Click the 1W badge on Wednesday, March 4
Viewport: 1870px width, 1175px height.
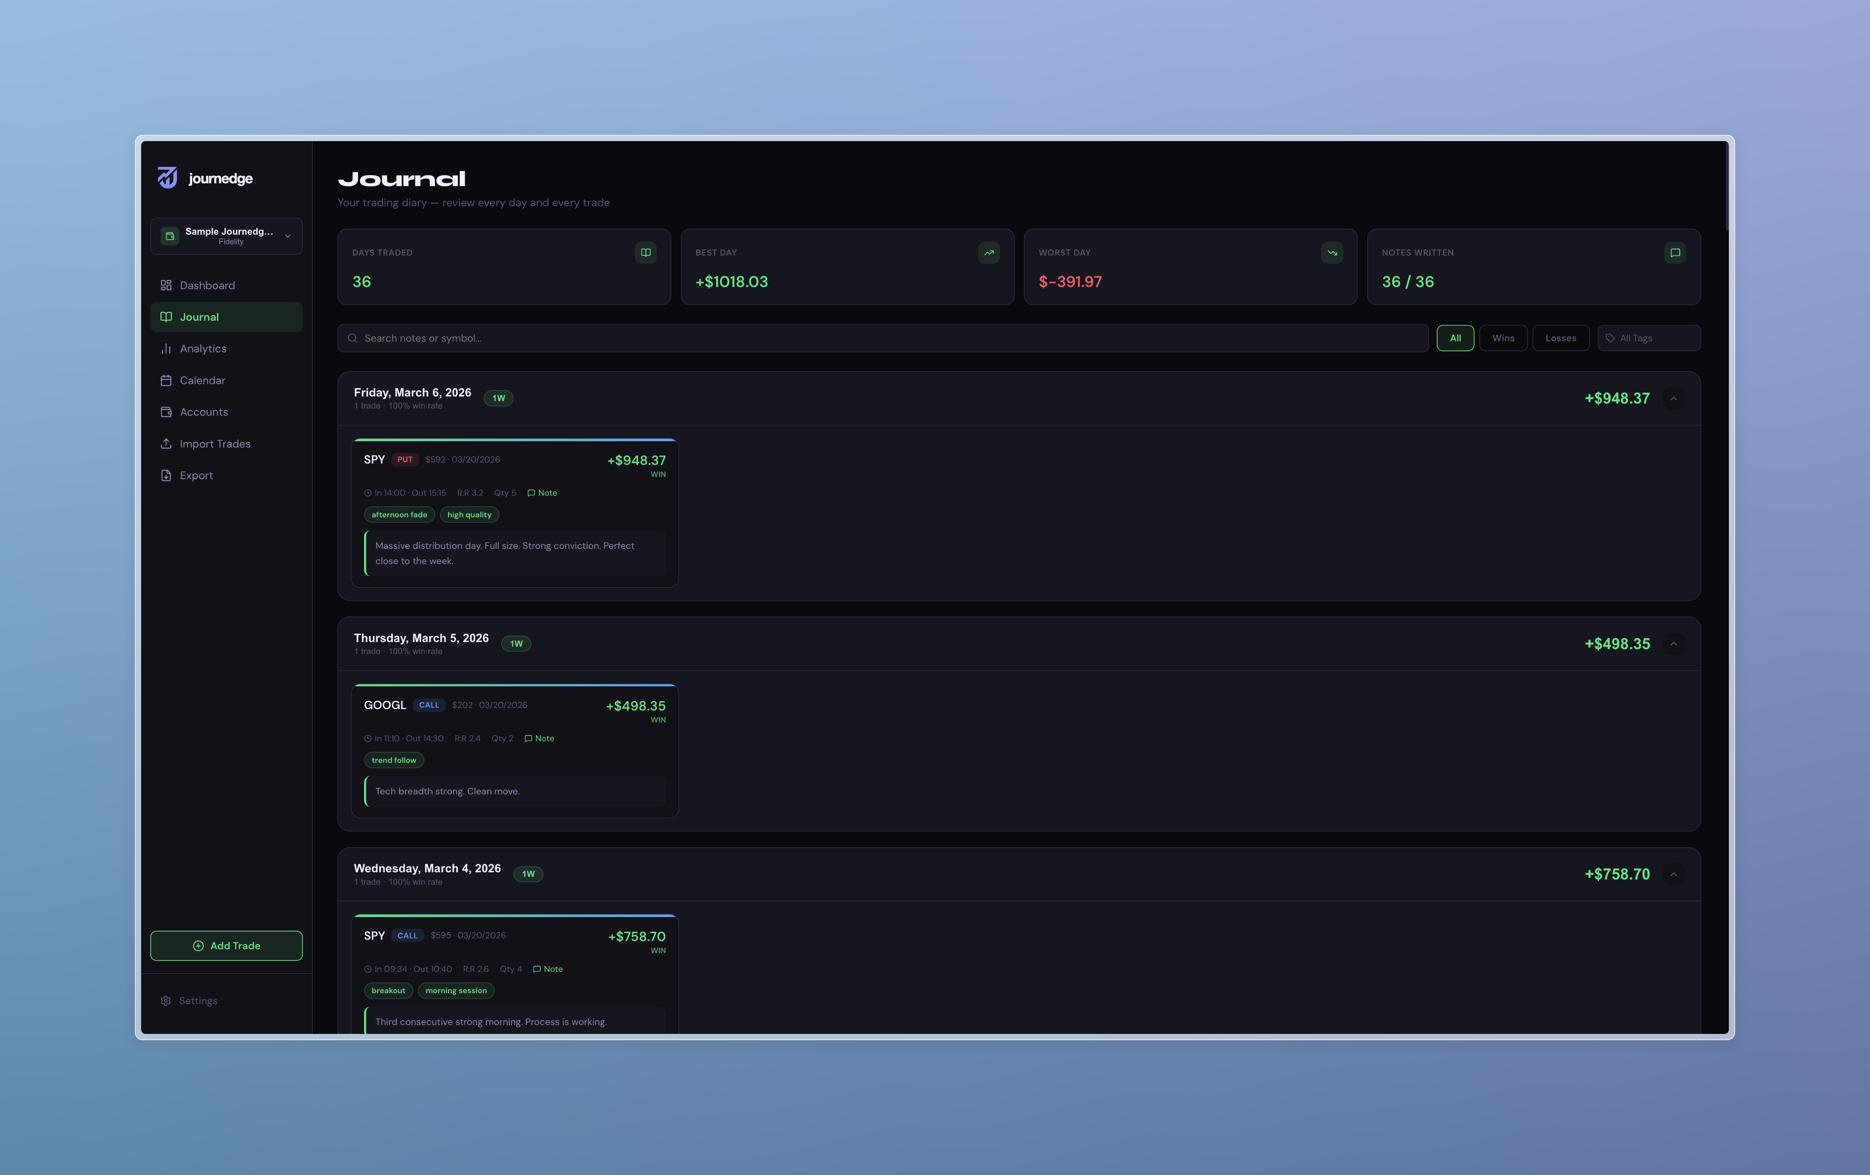coord(529,874)
